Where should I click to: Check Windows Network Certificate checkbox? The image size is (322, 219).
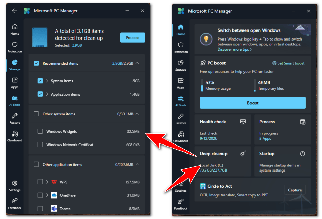tap(40, 145)
